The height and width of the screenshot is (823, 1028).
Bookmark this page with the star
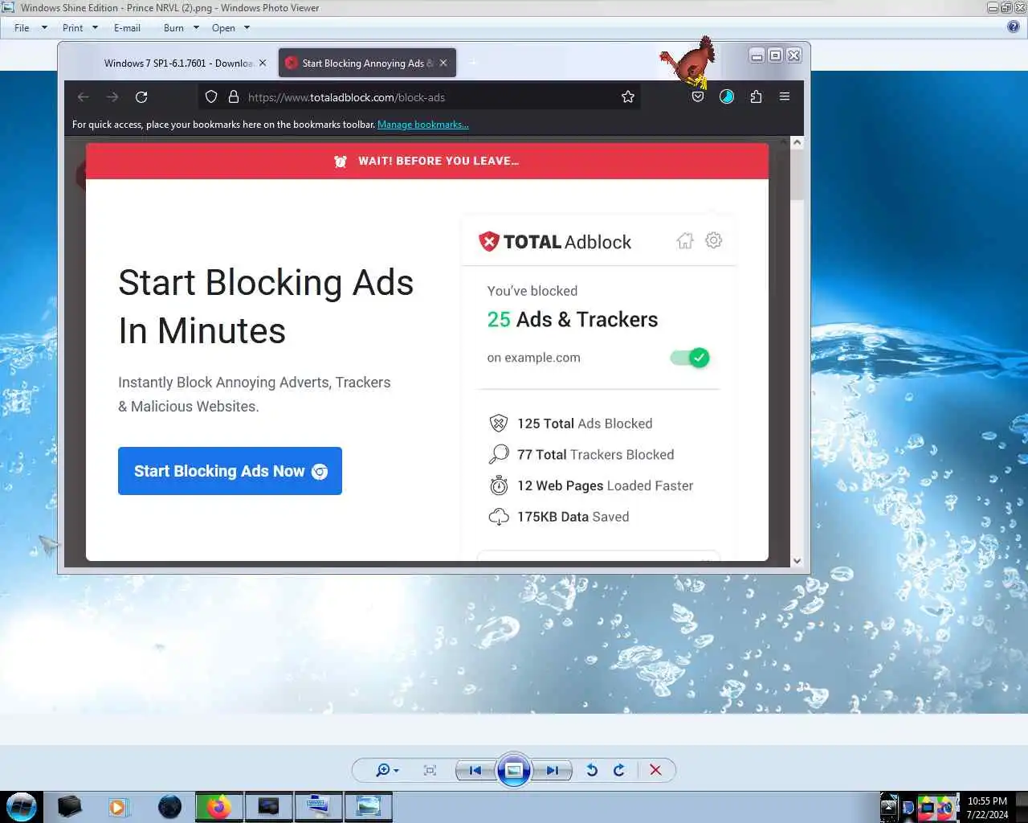[x=628, y=97]
